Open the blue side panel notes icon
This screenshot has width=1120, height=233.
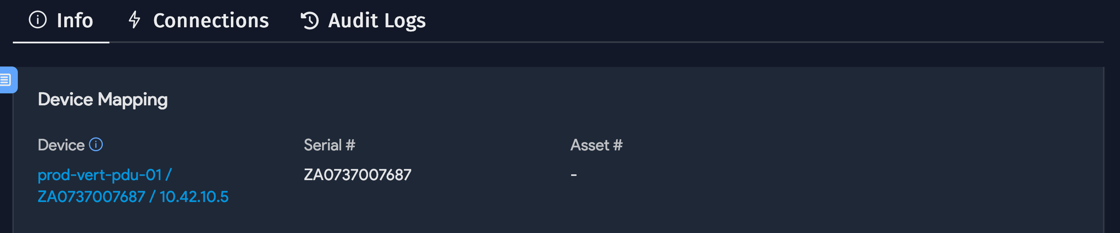[6, 80]
